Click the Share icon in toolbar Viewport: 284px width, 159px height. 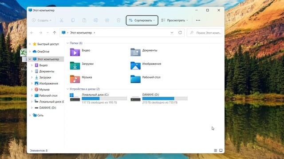tap(107, 20)
